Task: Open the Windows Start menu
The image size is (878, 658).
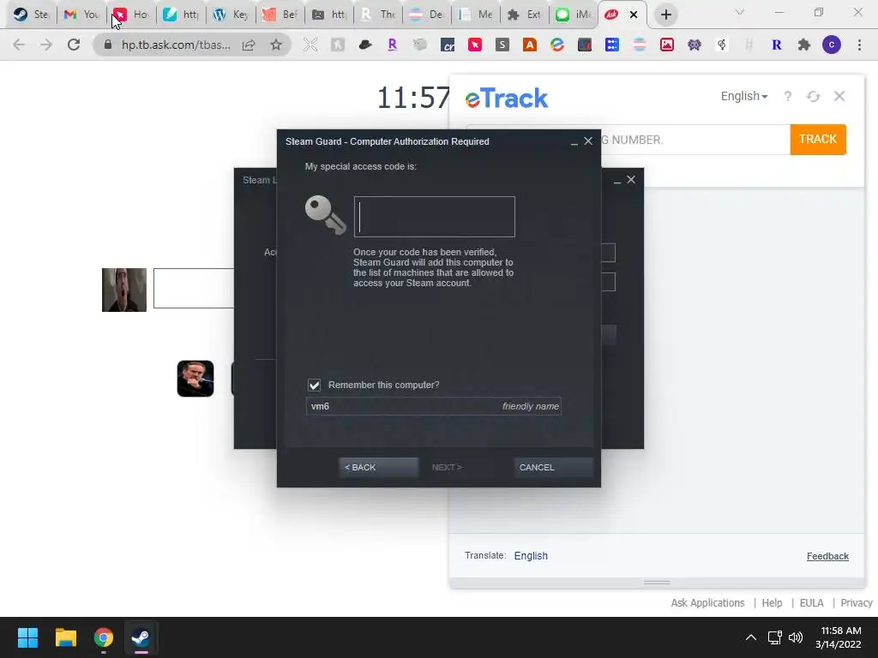Action: (x=27, y=637)
